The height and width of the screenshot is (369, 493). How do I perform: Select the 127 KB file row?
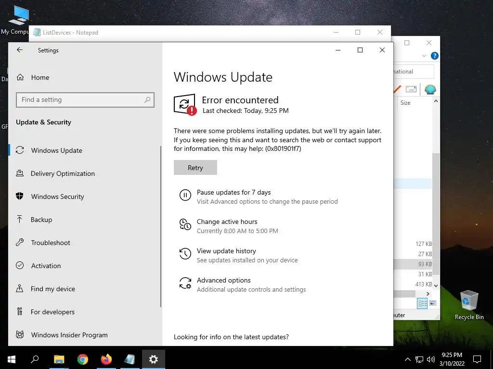pos(413,244)
